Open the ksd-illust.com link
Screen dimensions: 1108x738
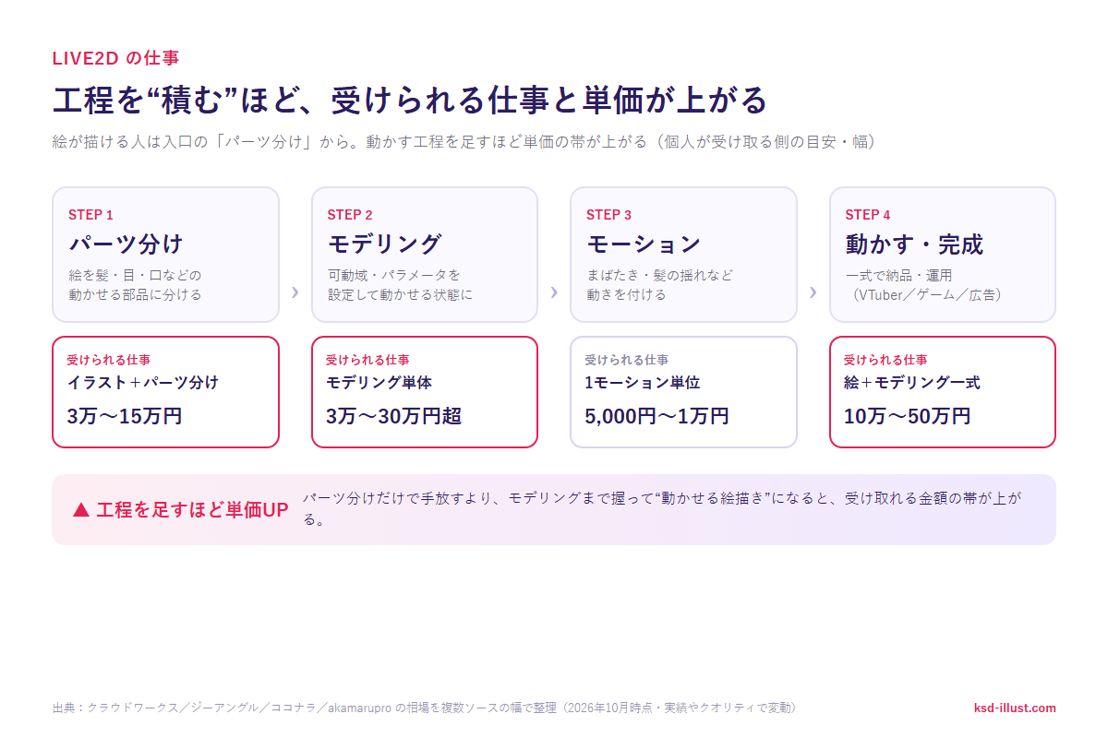(1015, 708)
